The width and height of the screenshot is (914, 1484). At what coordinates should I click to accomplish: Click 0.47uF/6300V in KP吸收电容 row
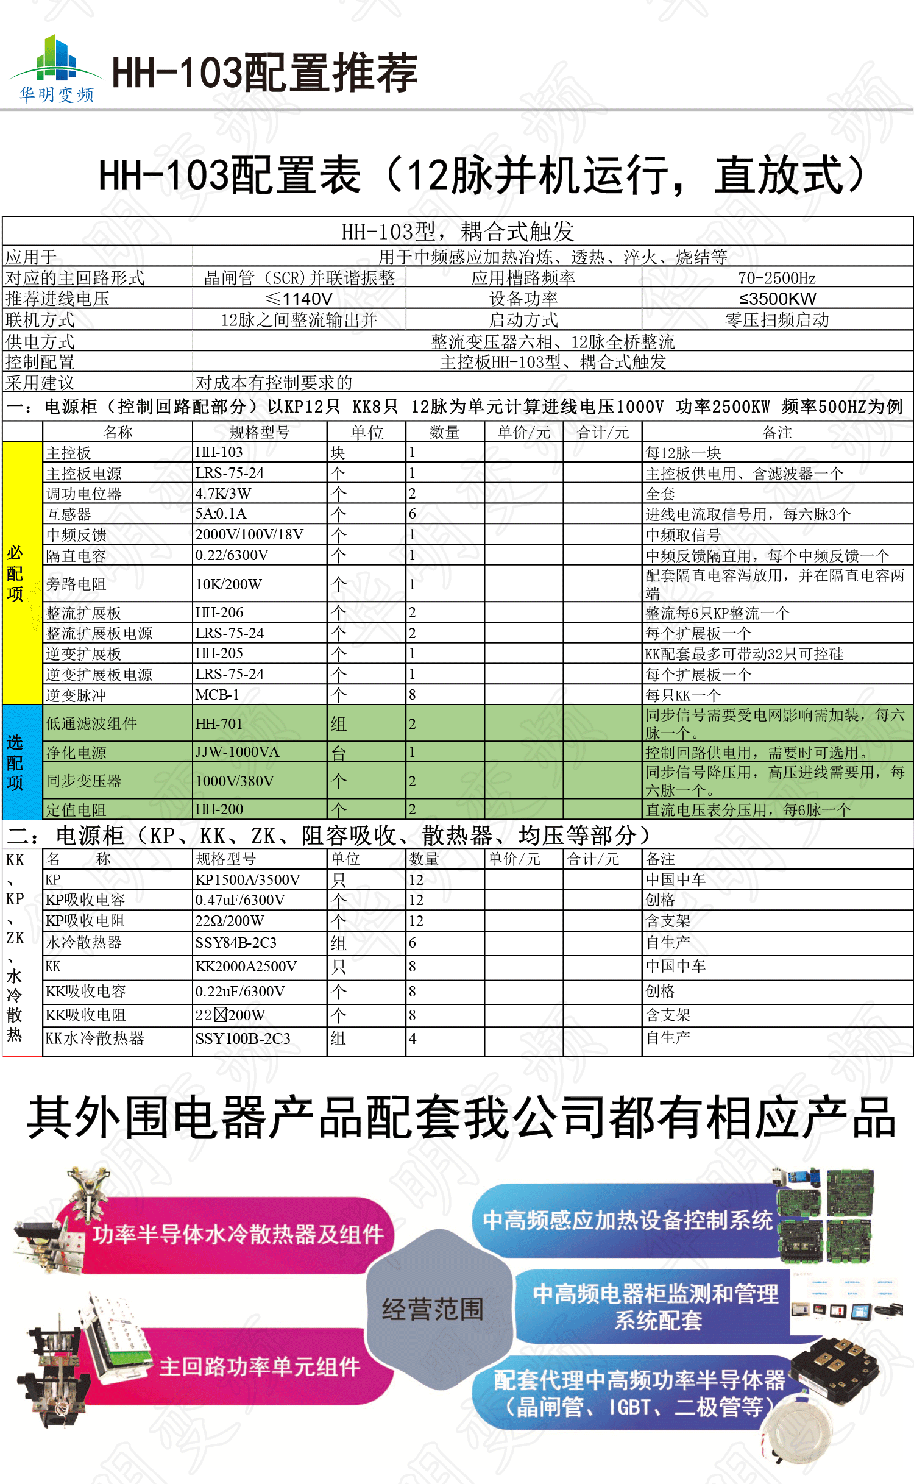(x=240, y=900)
